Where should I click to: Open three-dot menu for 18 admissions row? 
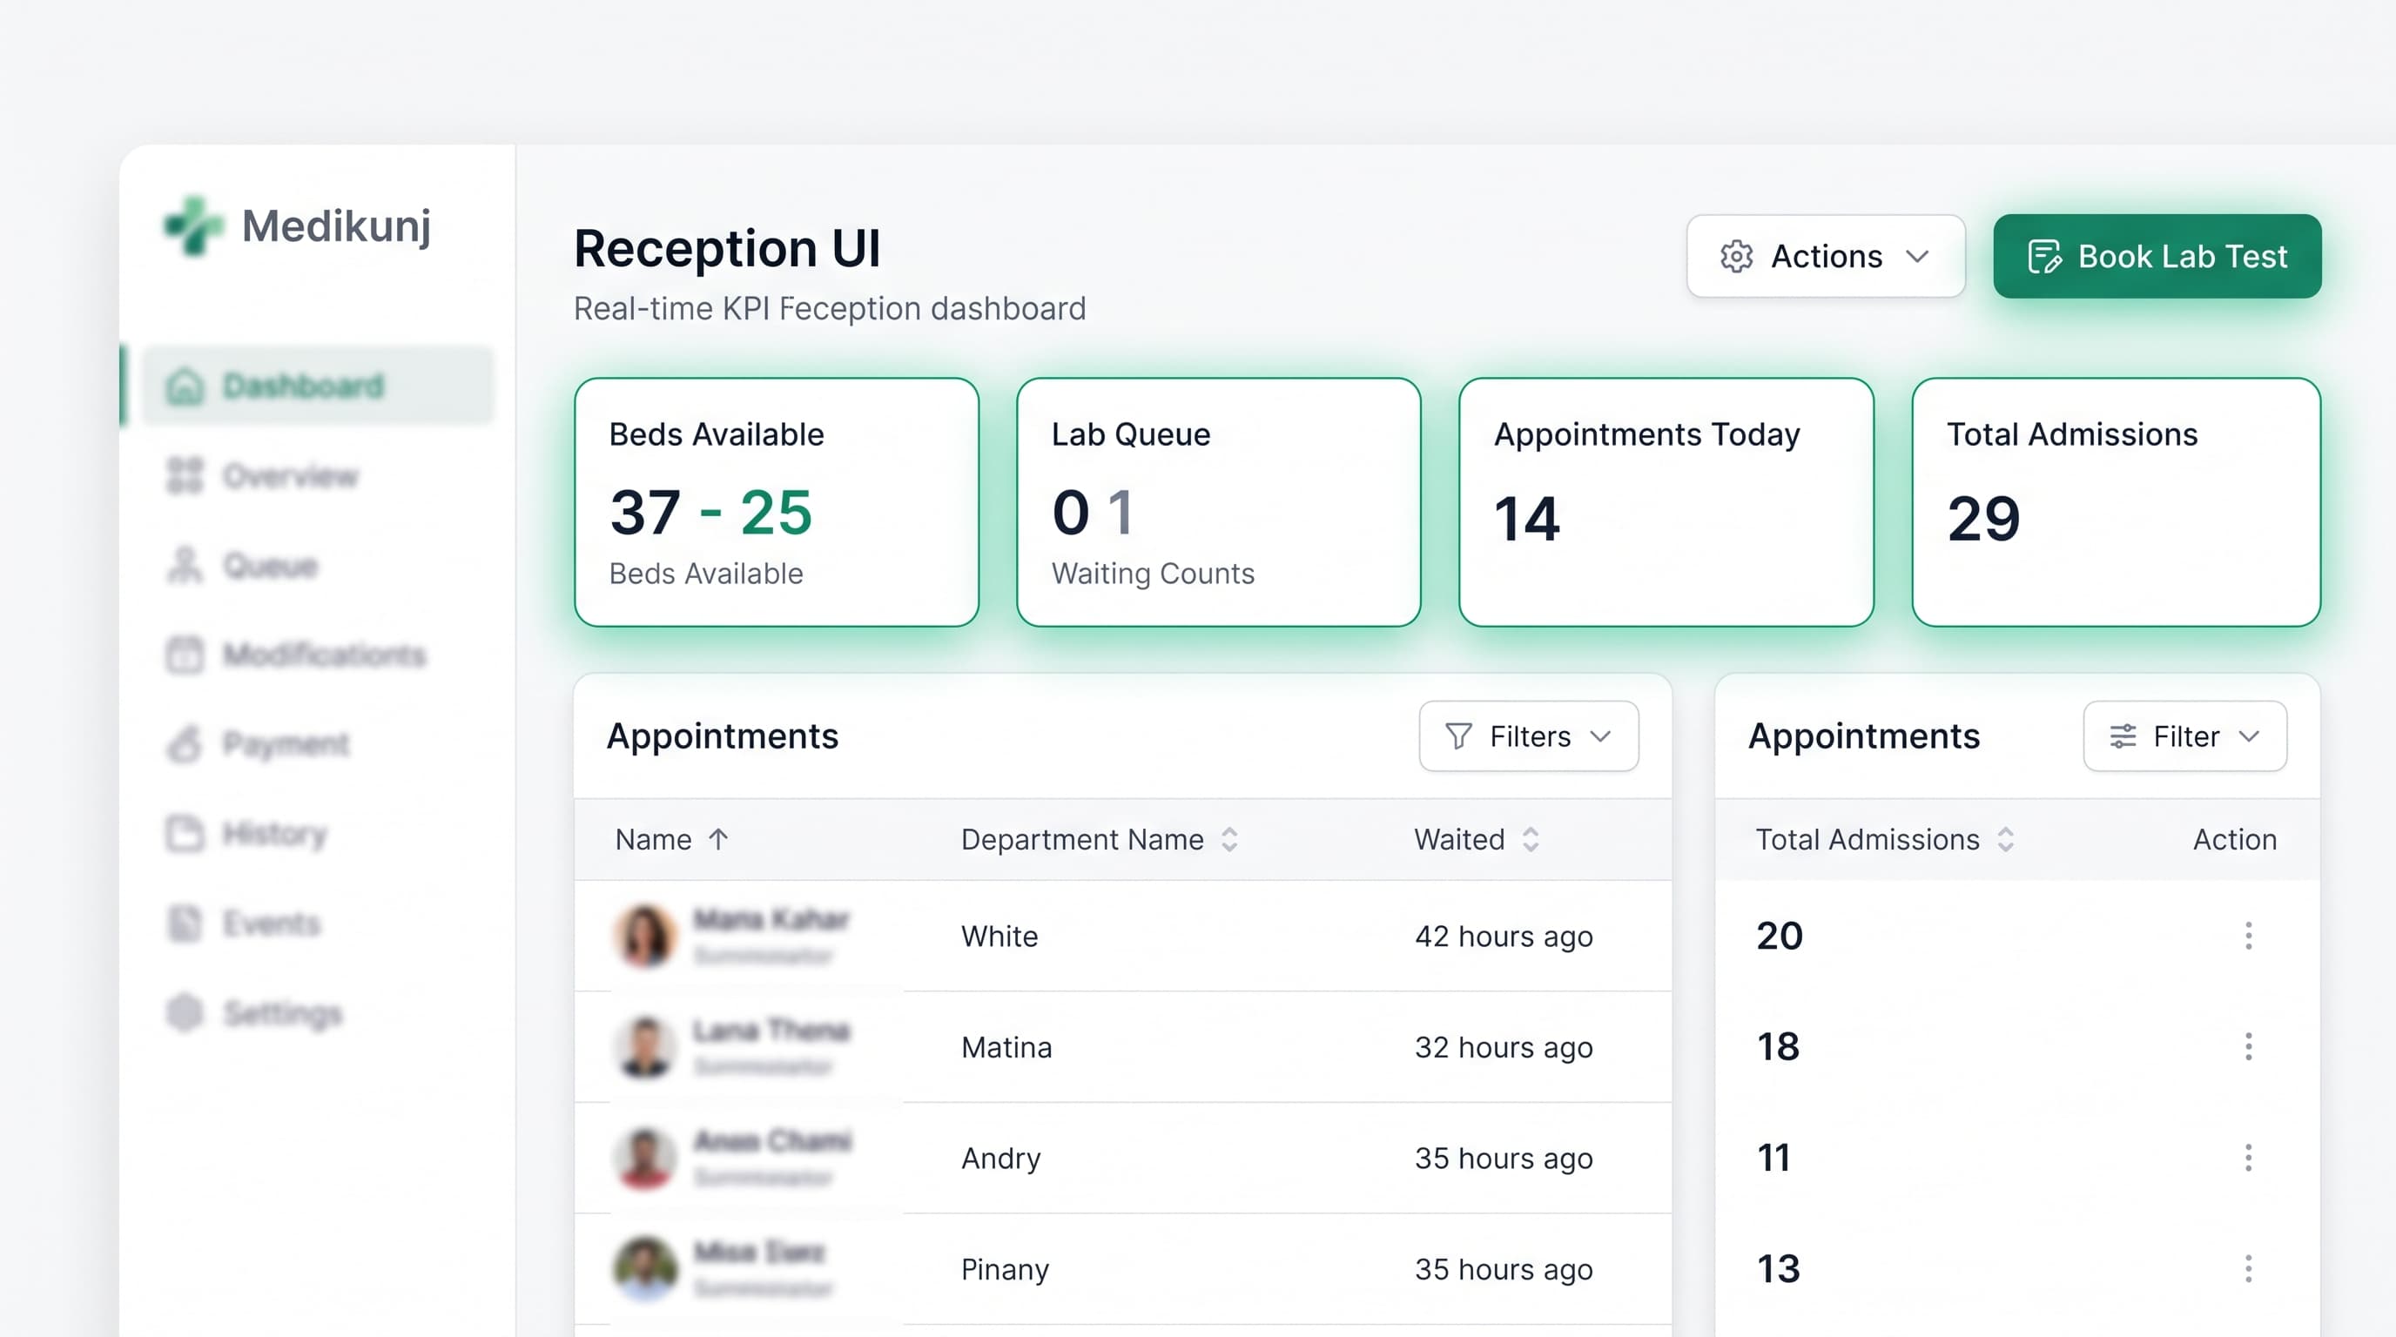[x=2248, y=1046]
